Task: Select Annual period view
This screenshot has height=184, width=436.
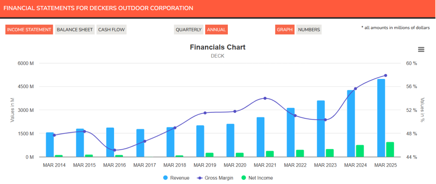Action: pos(216,30)
